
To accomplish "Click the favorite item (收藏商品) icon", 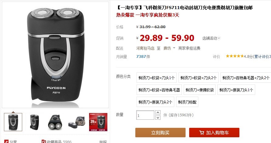I will 43,141.
